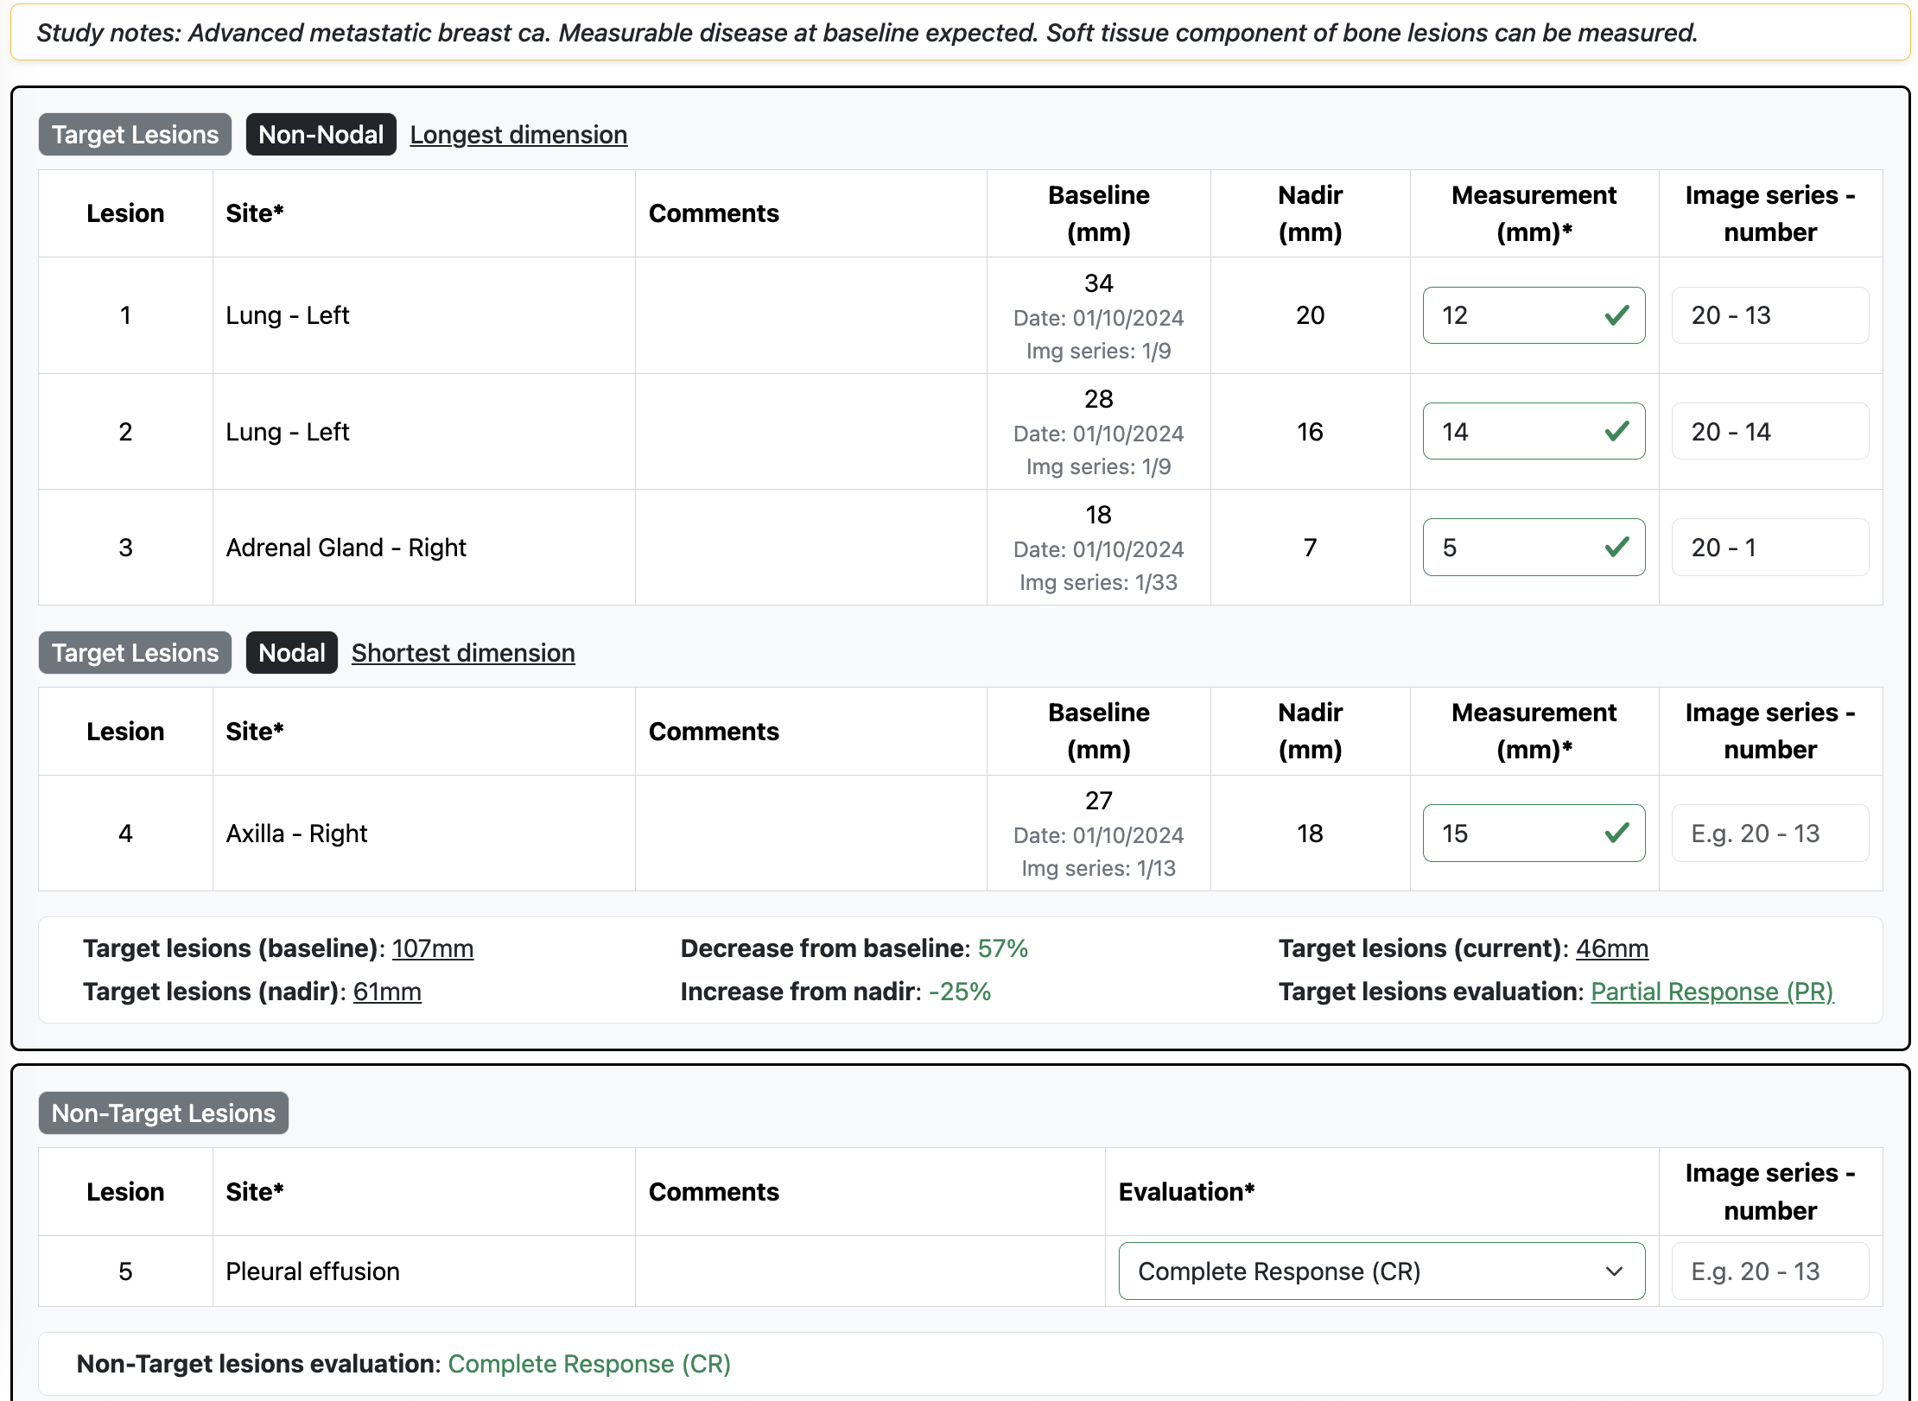Click image series field for Pleural effusion
1918x1401 pixels.
[x=1769, y=1271]
